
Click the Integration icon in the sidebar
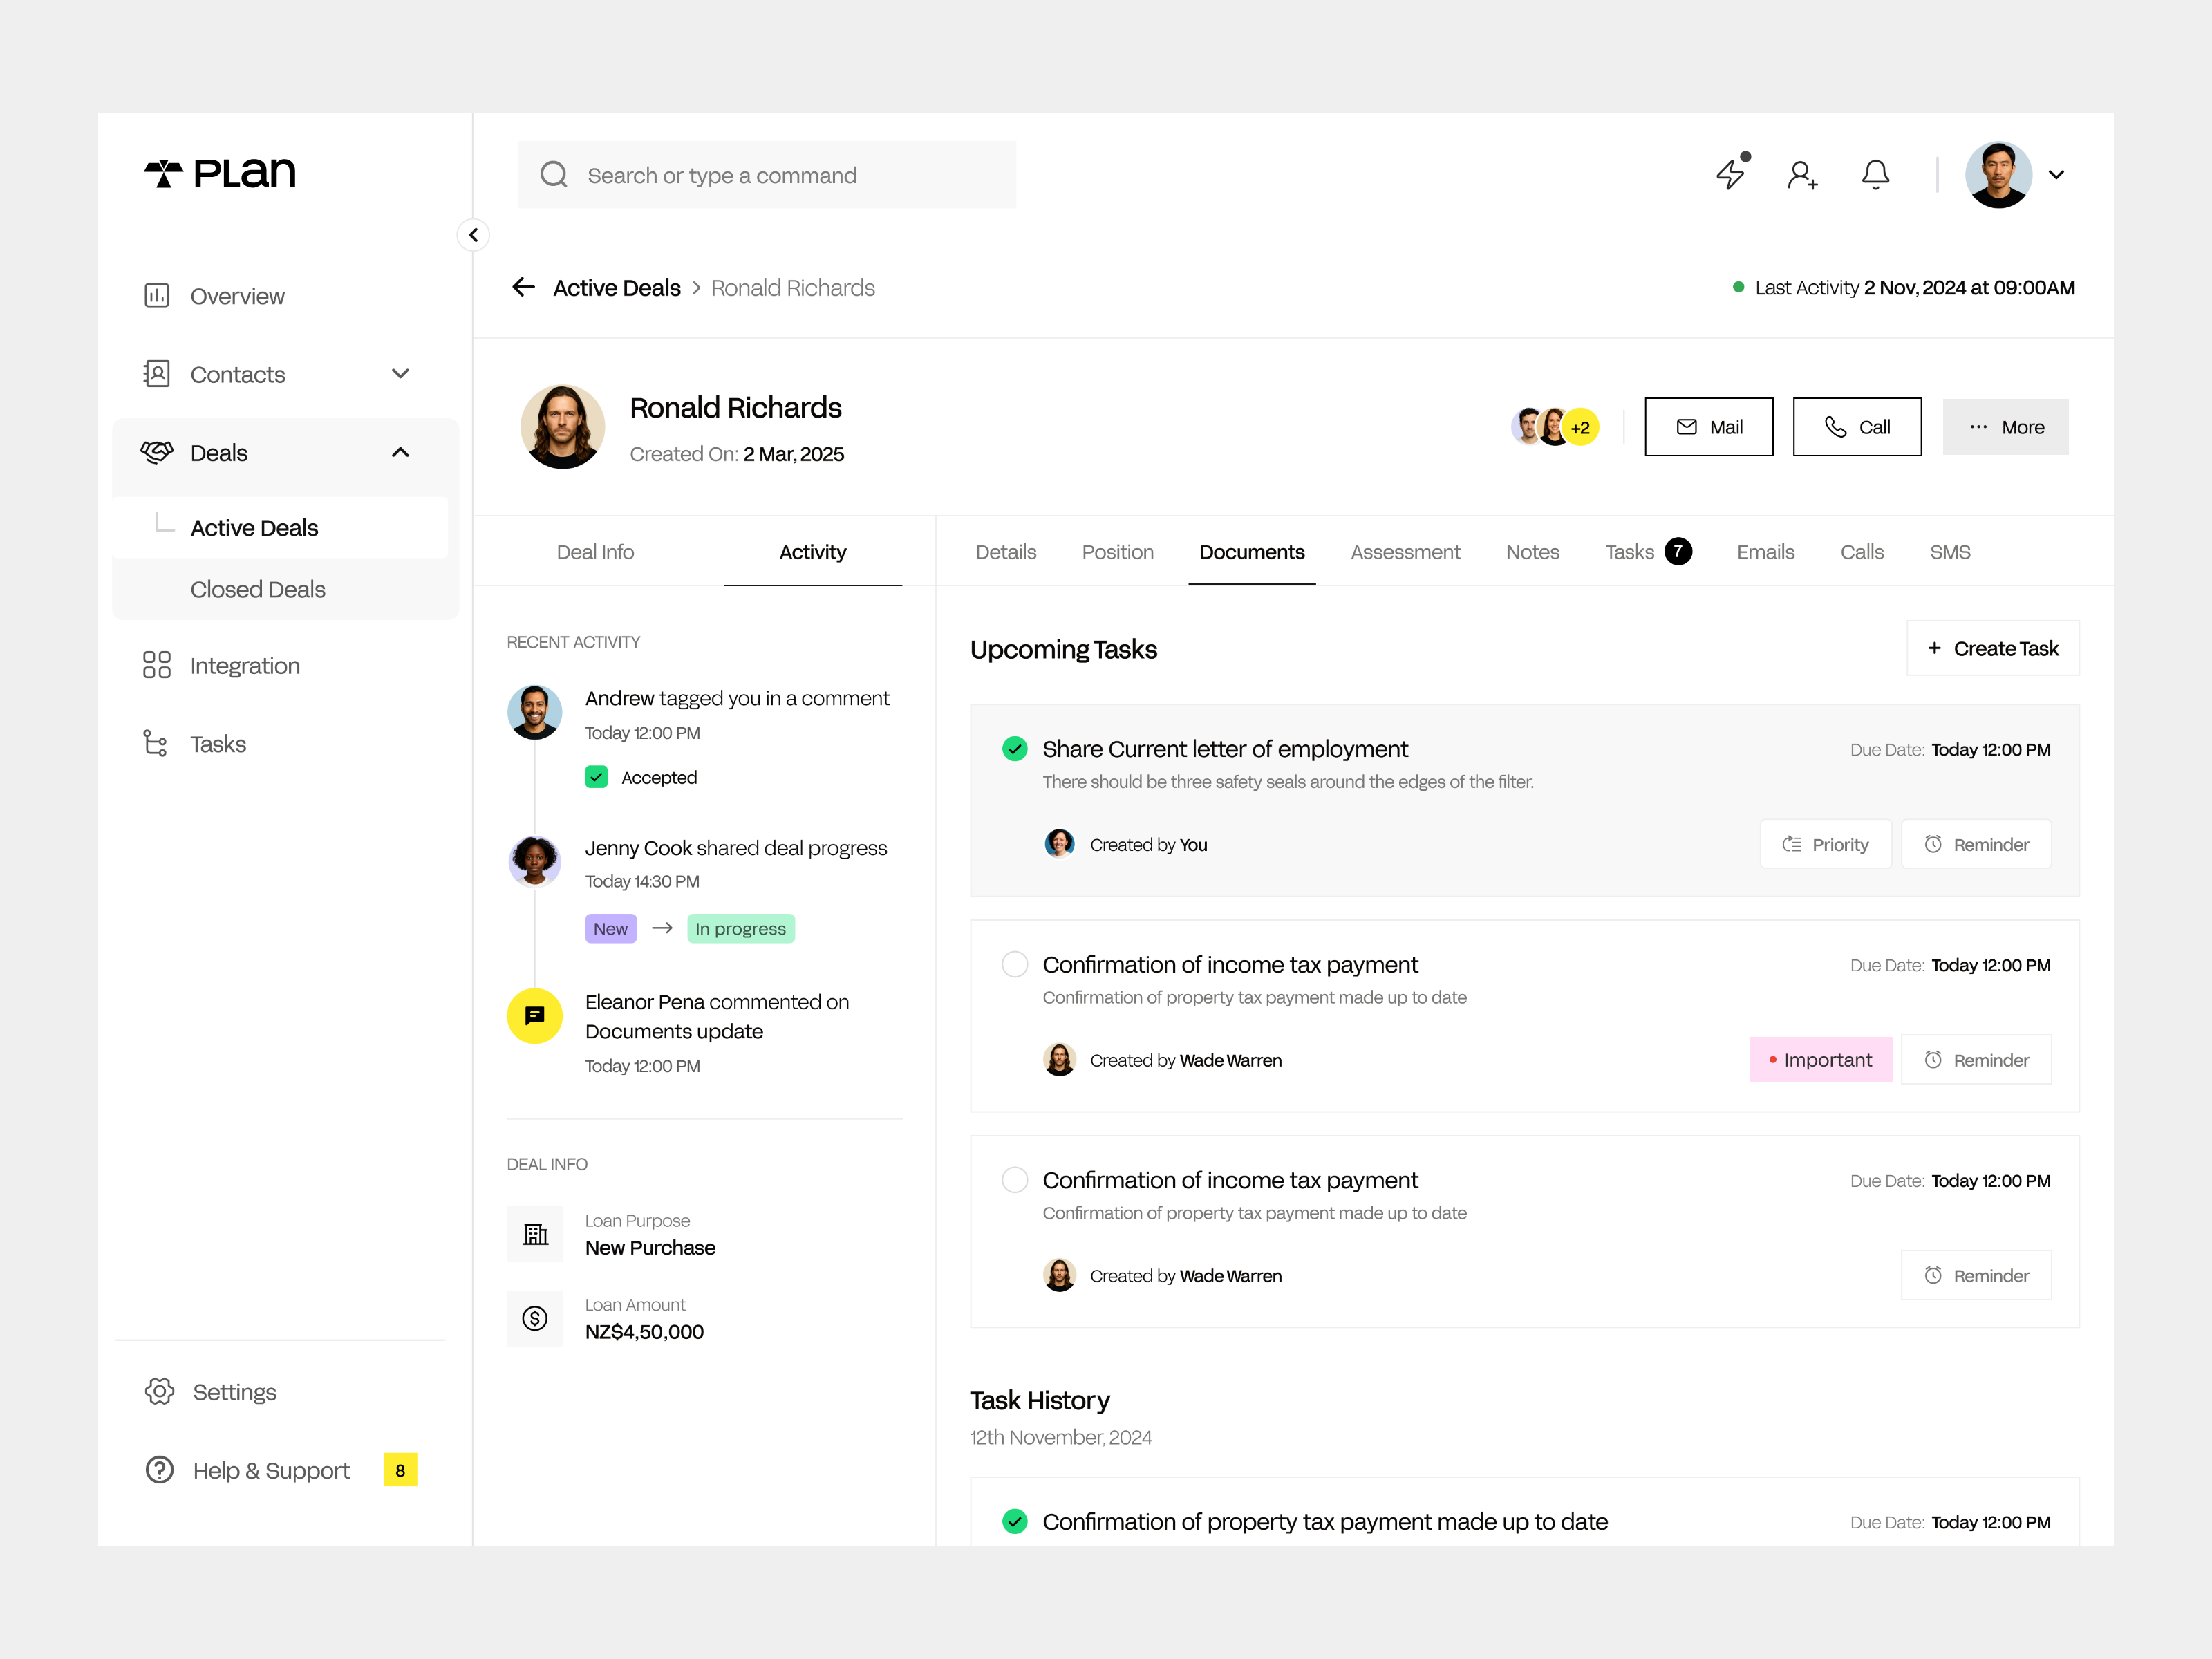[156, 664]
